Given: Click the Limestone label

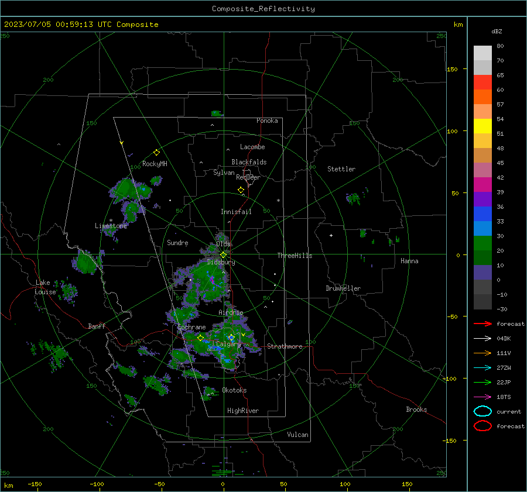Looking at the screenshot, I should pyautogui.click(x=111, y=226).
